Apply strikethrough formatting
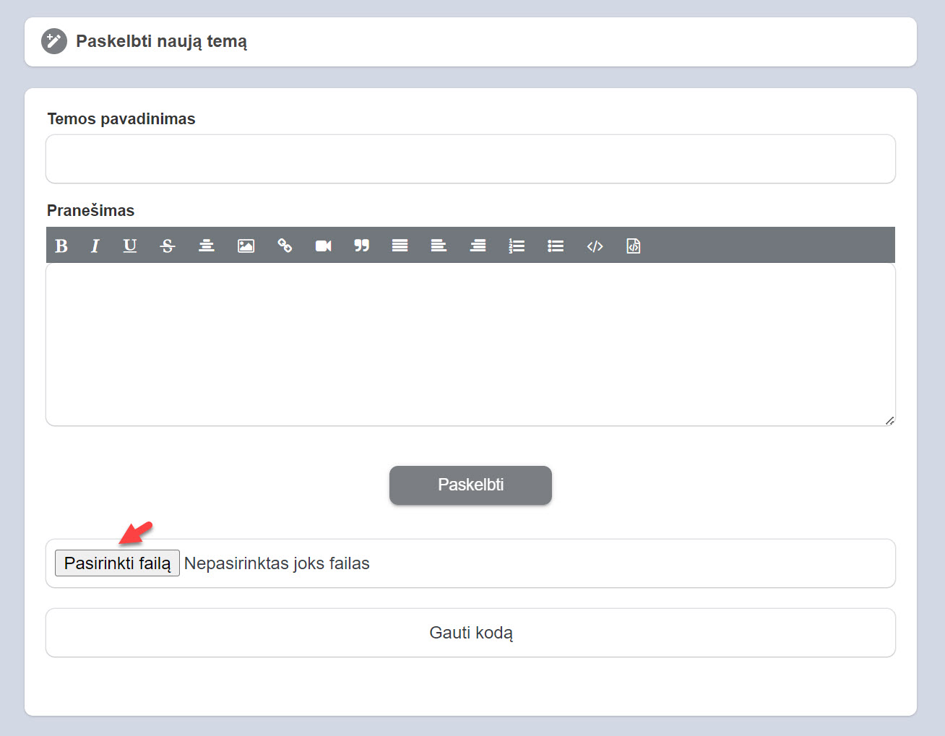This screenshot has width=945, height=736. [x=168, y=246]
